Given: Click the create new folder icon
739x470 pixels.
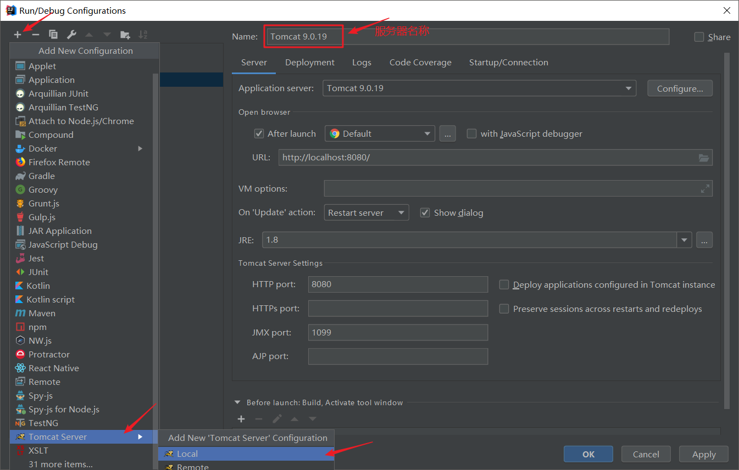Looking at the screenshot, I should coord(125,35).
